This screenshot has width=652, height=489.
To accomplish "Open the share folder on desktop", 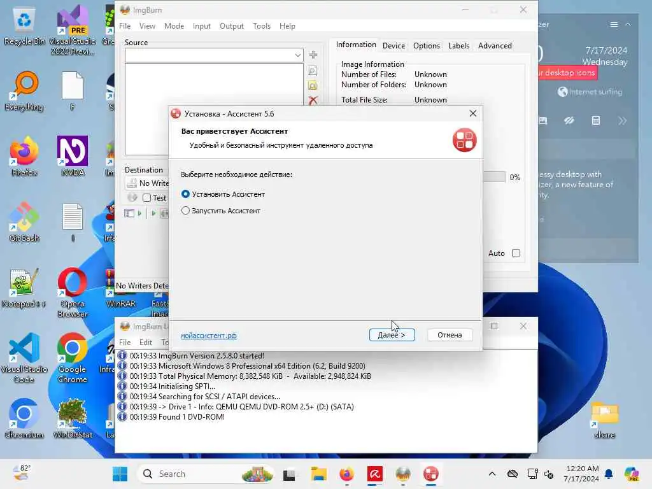I will (x=605, y=420).
